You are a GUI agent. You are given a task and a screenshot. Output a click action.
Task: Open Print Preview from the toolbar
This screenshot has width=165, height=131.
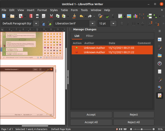pos(44,16)
